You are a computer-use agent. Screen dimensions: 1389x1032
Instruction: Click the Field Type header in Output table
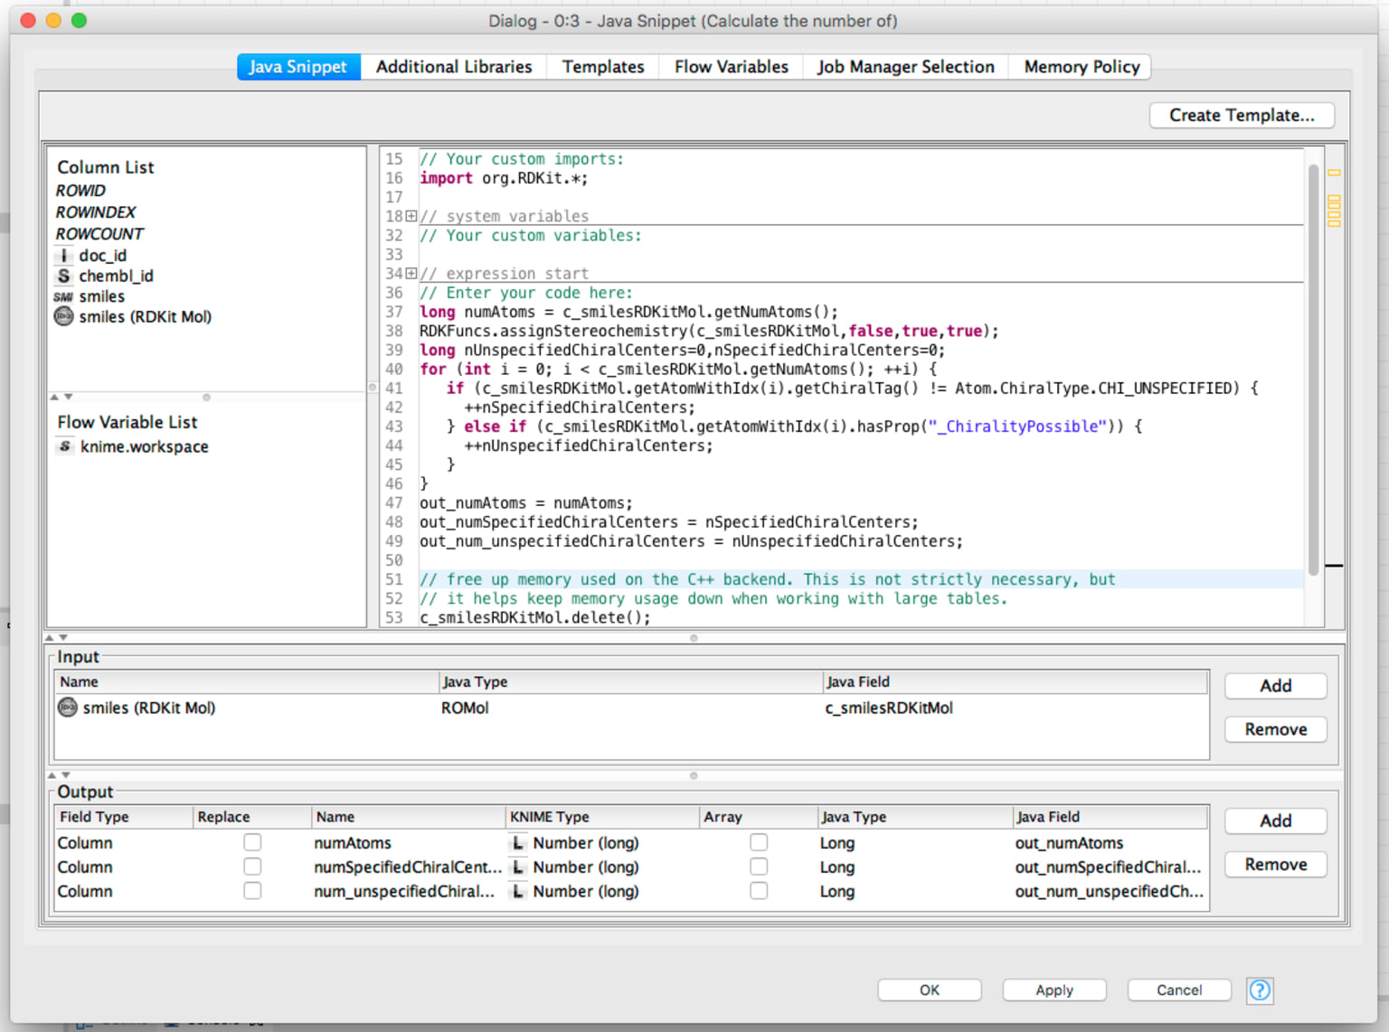[x=124, y=817]
